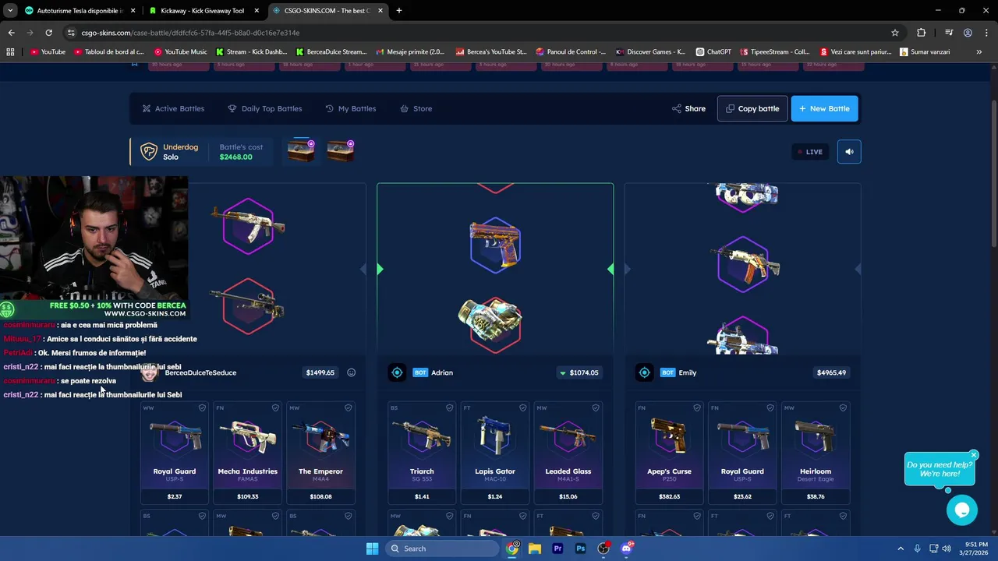998x561 pixels.
Task: Open the Lapis Gator MAC-10 skin card
Action: pyautogui.click(x=495, y=452)
